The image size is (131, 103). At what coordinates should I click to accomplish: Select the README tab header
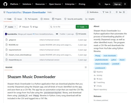point(9,67)
